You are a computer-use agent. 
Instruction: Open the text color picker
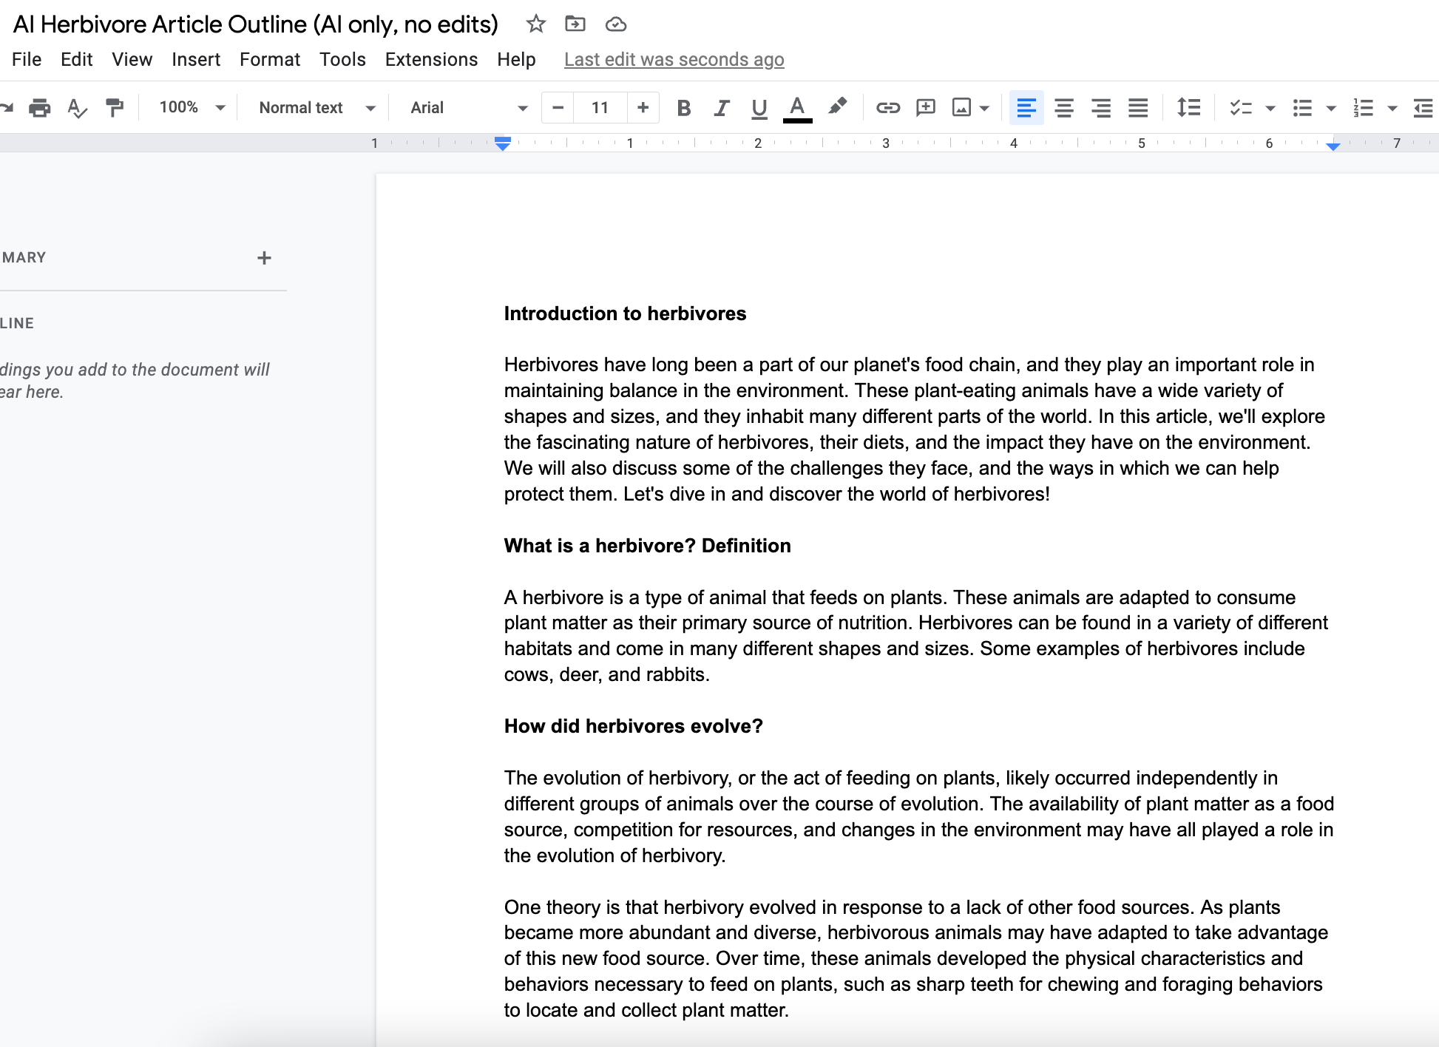pos(797,108)
